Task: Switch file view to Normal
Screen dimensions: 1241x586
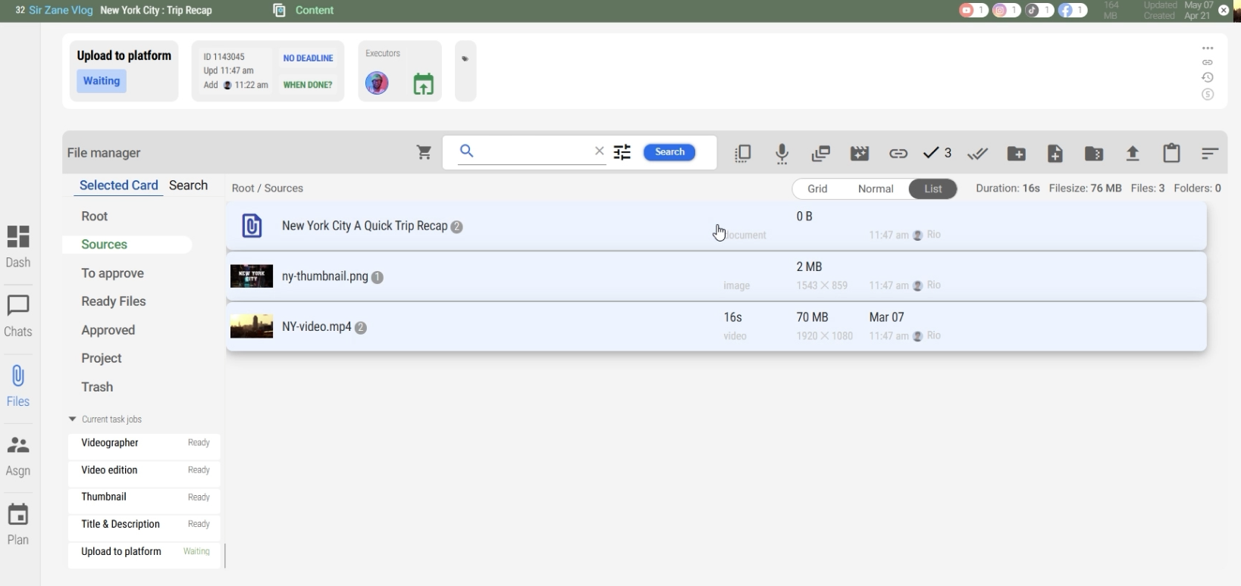Action: pos(876,189)
